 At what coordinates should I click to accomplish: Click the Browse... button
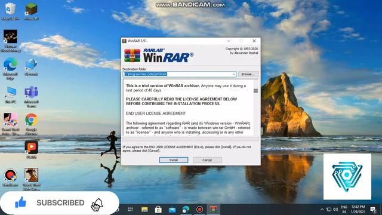[x=248, y=74]
